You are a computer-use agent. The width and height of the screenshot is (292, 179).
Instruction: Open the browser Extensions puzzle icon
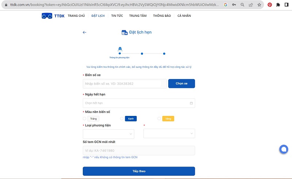pos(278,5)
